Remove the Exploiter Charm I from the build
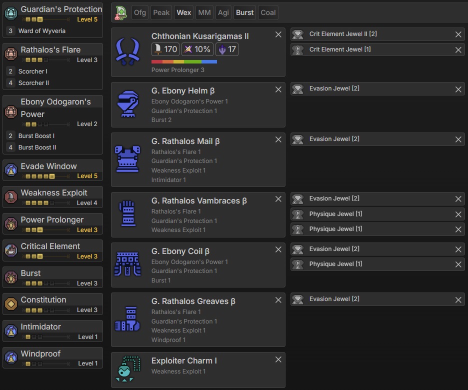This screenshot has width=468, height=390. tap(278, 359)
